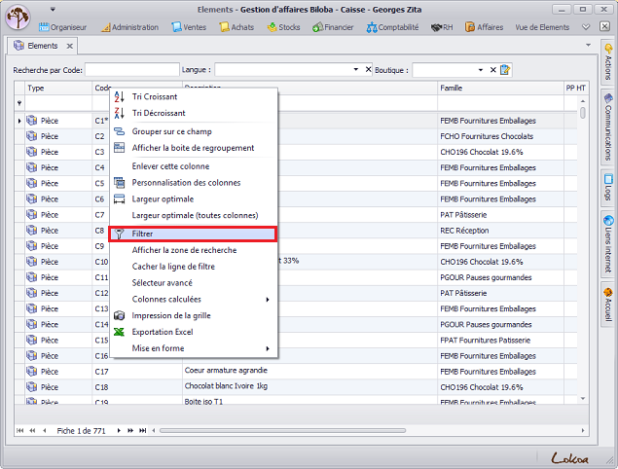This screenshot has width=618, height=469.
Task: Expand the Mise en forme submenu
Action: tap(268, 348)
